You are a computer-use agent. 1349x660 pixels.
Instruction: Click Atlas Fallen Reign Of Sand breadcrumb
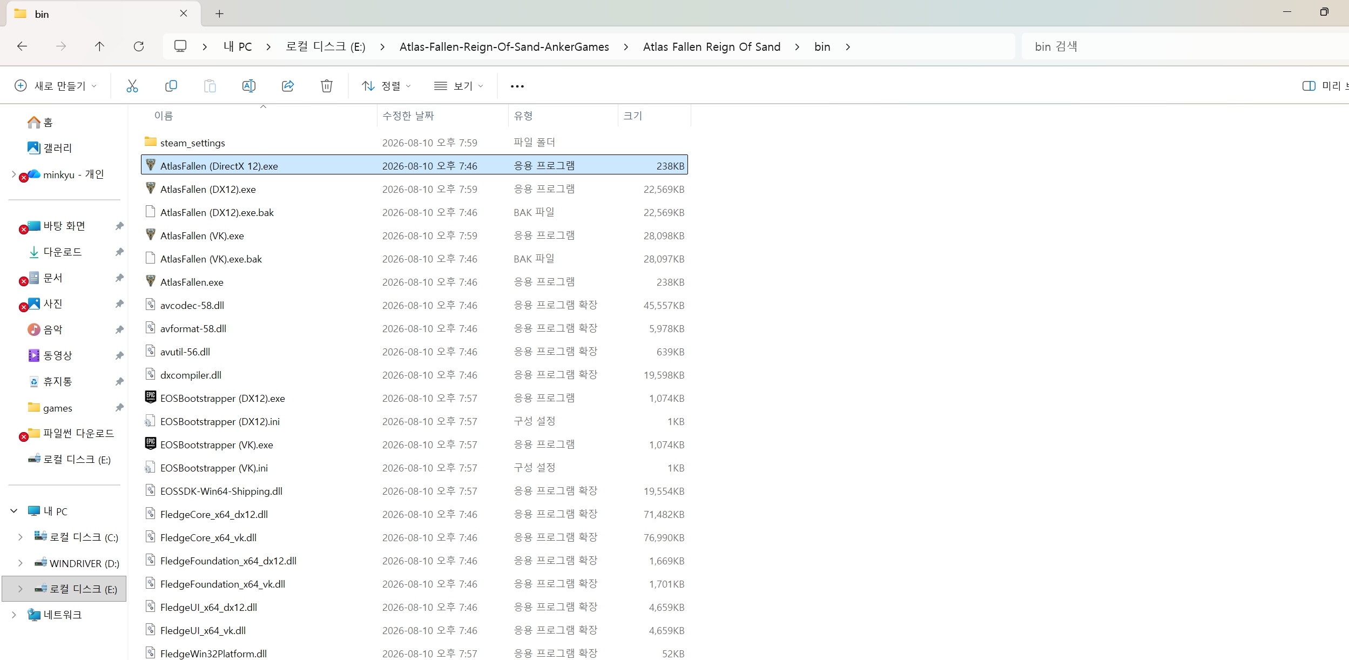point(712,47)
